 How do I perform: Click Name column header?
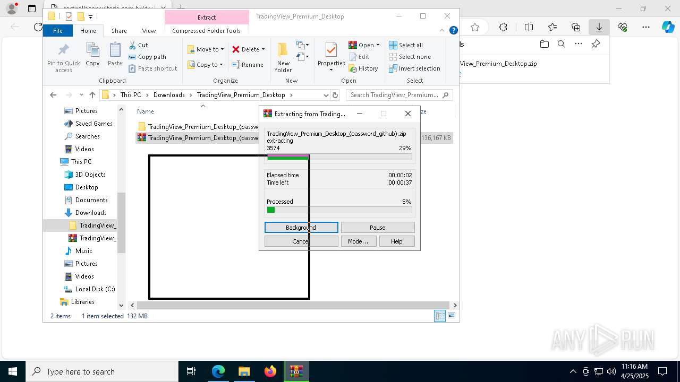click(146, 111)
